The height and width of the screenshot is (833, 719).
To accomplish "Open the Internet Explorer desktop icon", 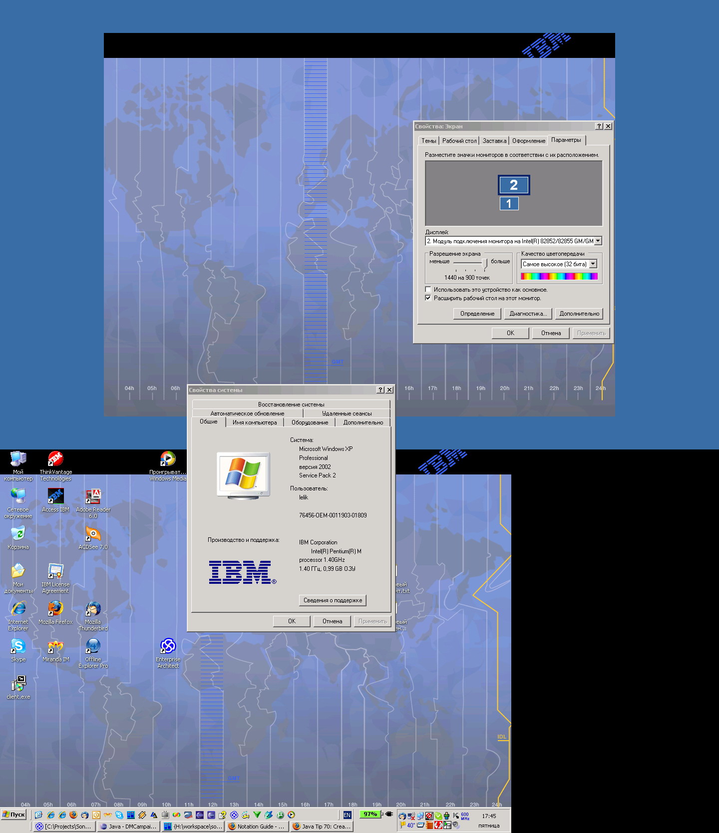I will (18, 609).
